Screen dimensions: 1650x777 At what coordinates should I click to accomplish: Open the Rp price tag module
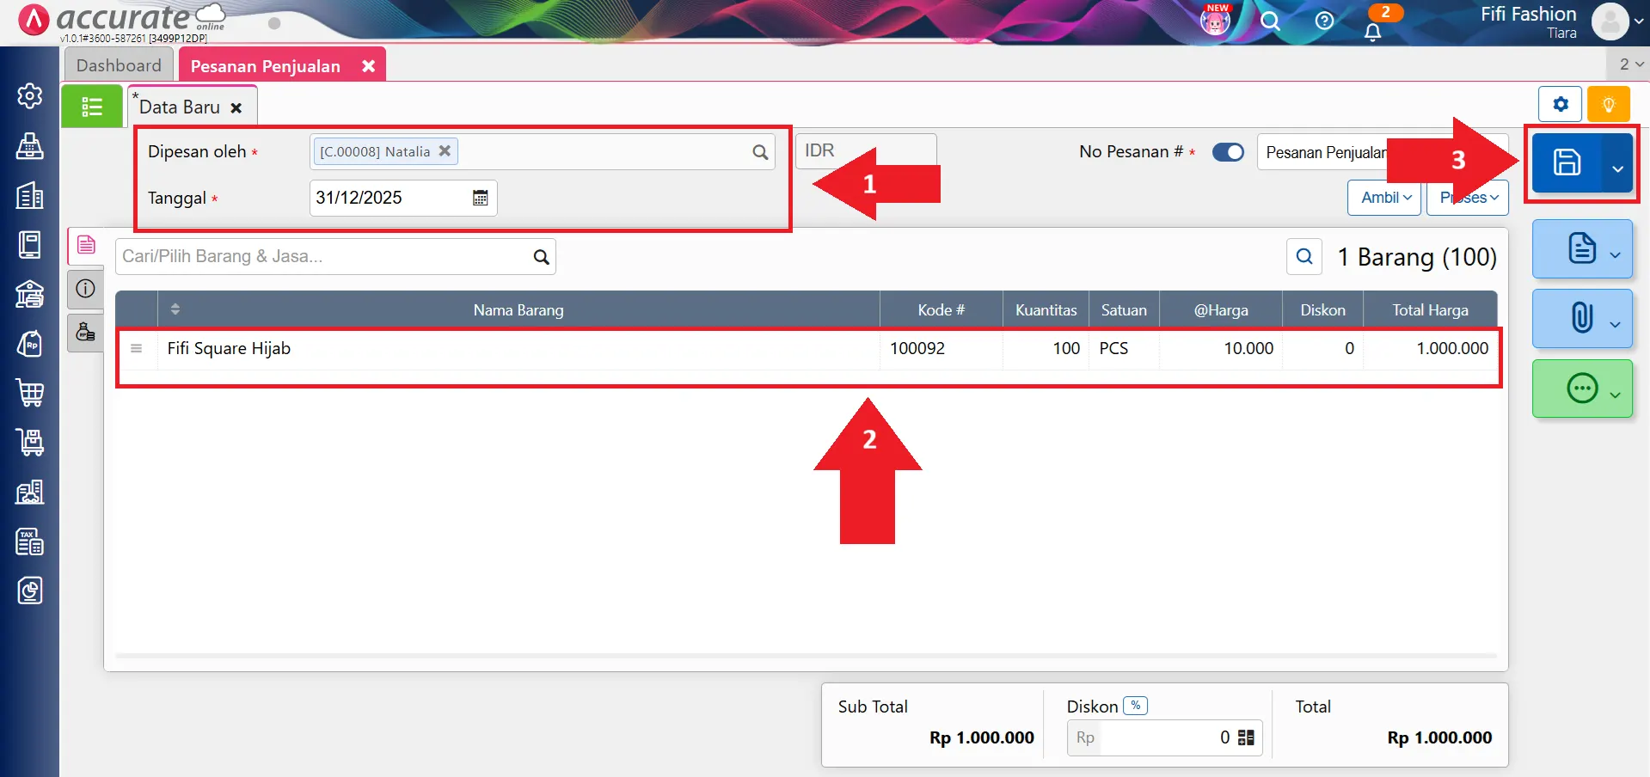30,343
